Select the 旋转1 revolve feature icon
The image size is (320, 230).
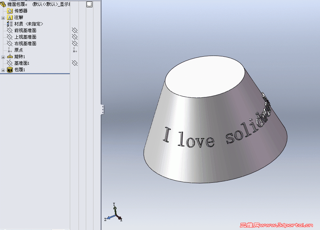(10, 56)
